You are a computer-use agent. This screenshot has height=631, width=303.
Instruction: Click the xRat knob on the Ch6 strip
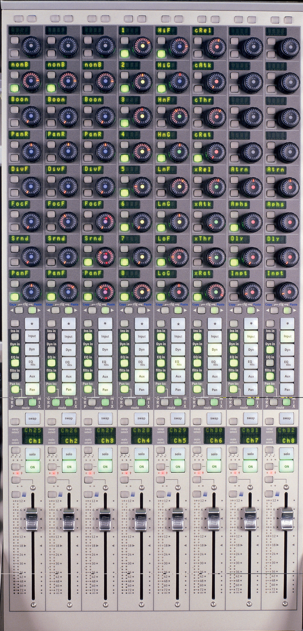click(x=216, y=292)
